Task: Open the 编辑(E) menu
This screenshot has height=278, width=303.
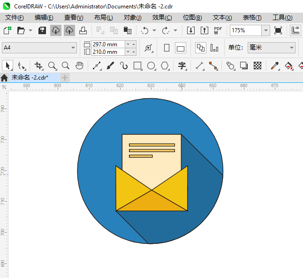Action: click(x=44, y=18)
